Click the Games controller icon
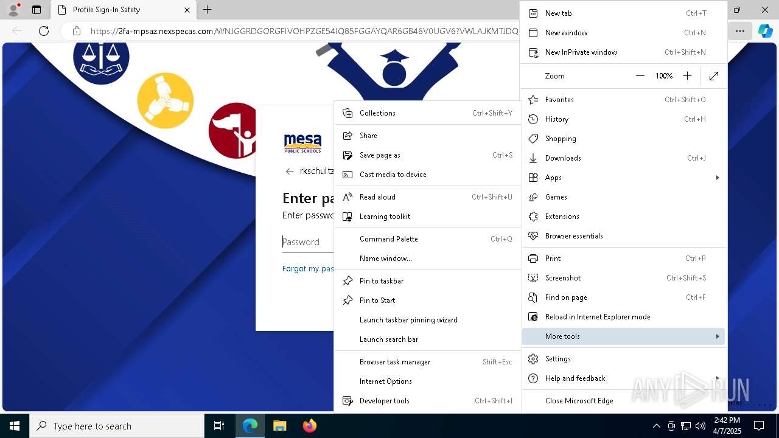 tap(533, 197)
